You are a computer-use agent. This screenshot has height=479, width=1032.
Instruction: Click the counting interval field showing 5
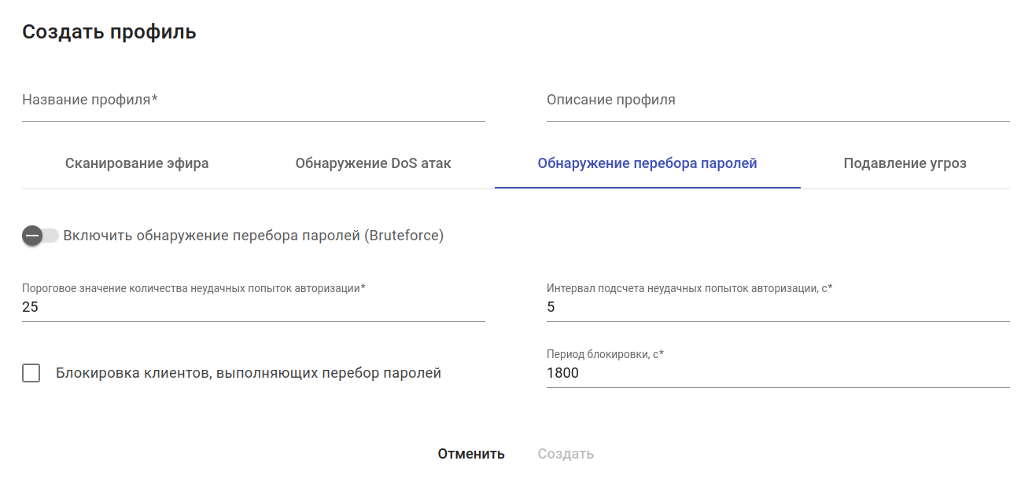coord(778,307)
